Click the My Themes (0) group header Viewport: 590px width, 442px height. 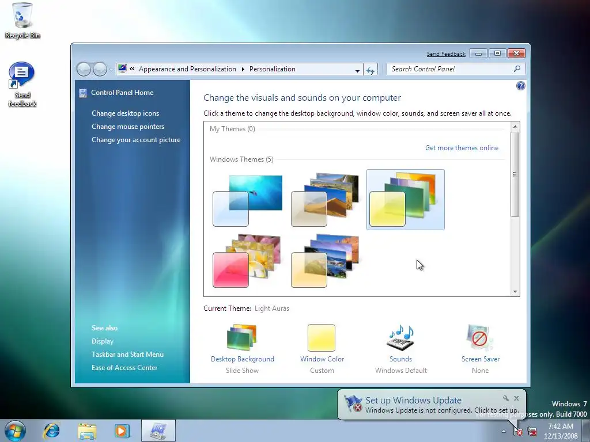pyautogui.click(x=232, y=128)
